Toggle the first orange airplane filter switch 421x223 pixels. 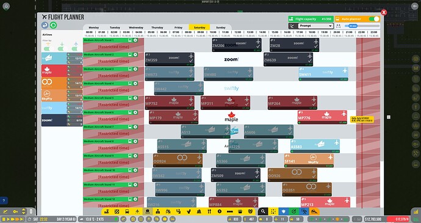click(48, 49)
